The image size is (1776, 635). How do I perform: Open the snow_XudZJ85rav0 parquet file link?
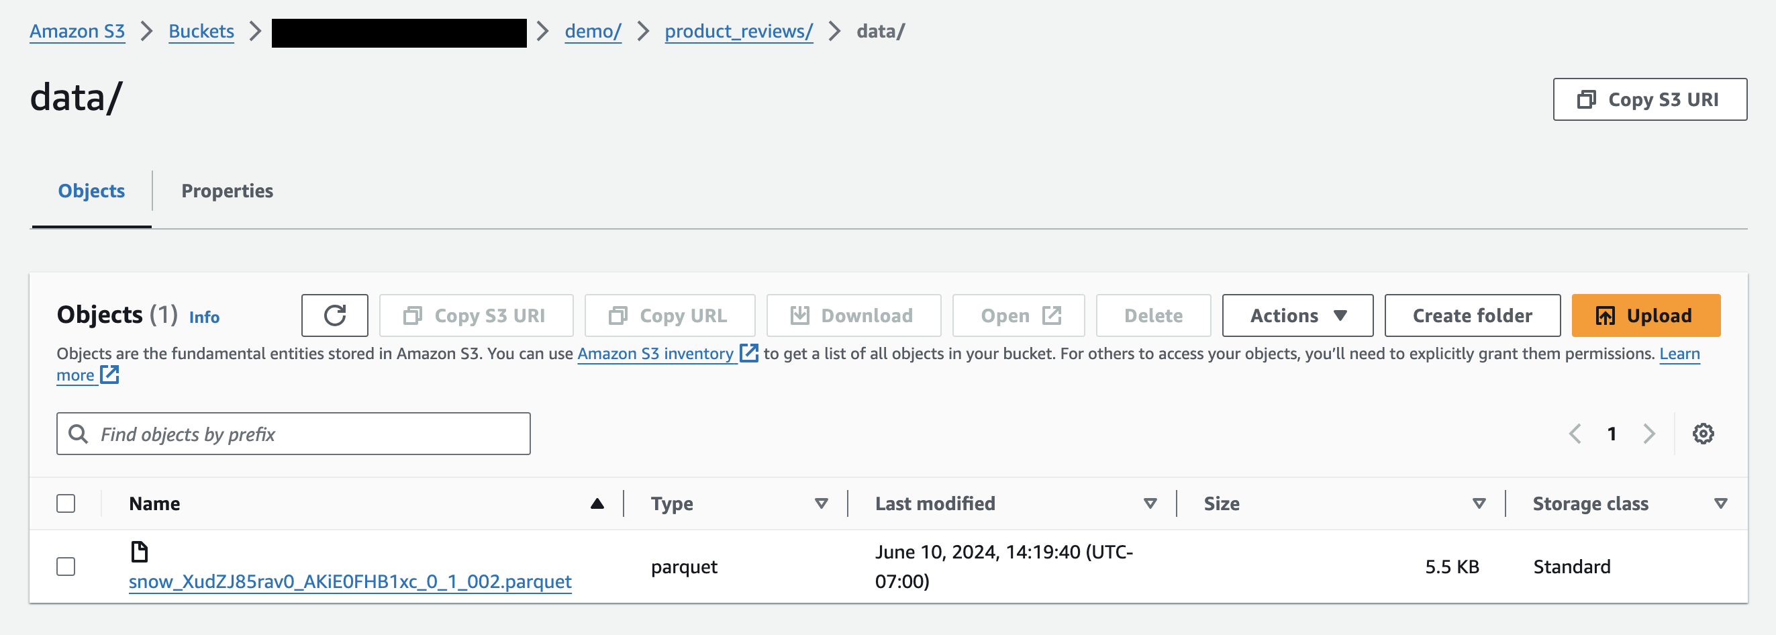[350, 582]
